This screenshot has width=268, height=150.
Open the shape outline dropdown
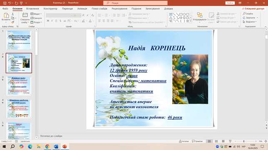coord(226,18)
